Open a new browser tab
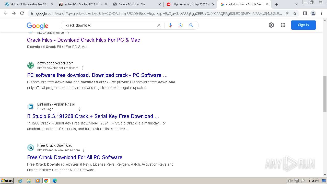Viewport: 327px width, 184px height. (277, 4)
